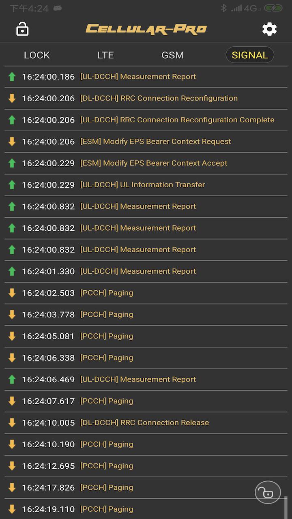
Task: Tap the Cellular-Pro logo title
Action: [146, 29]
